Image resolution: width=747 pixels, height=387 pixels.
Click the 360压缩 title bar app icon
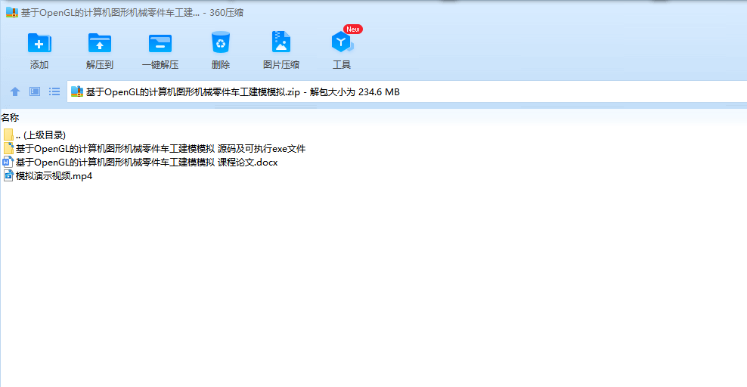12,12
